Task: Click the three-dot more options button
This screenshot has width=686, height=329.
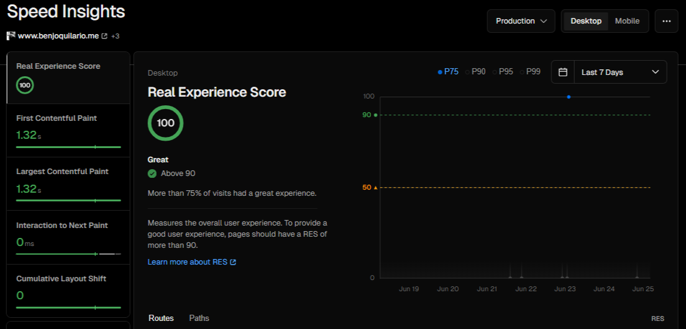Action: click(x=666, y=21)
